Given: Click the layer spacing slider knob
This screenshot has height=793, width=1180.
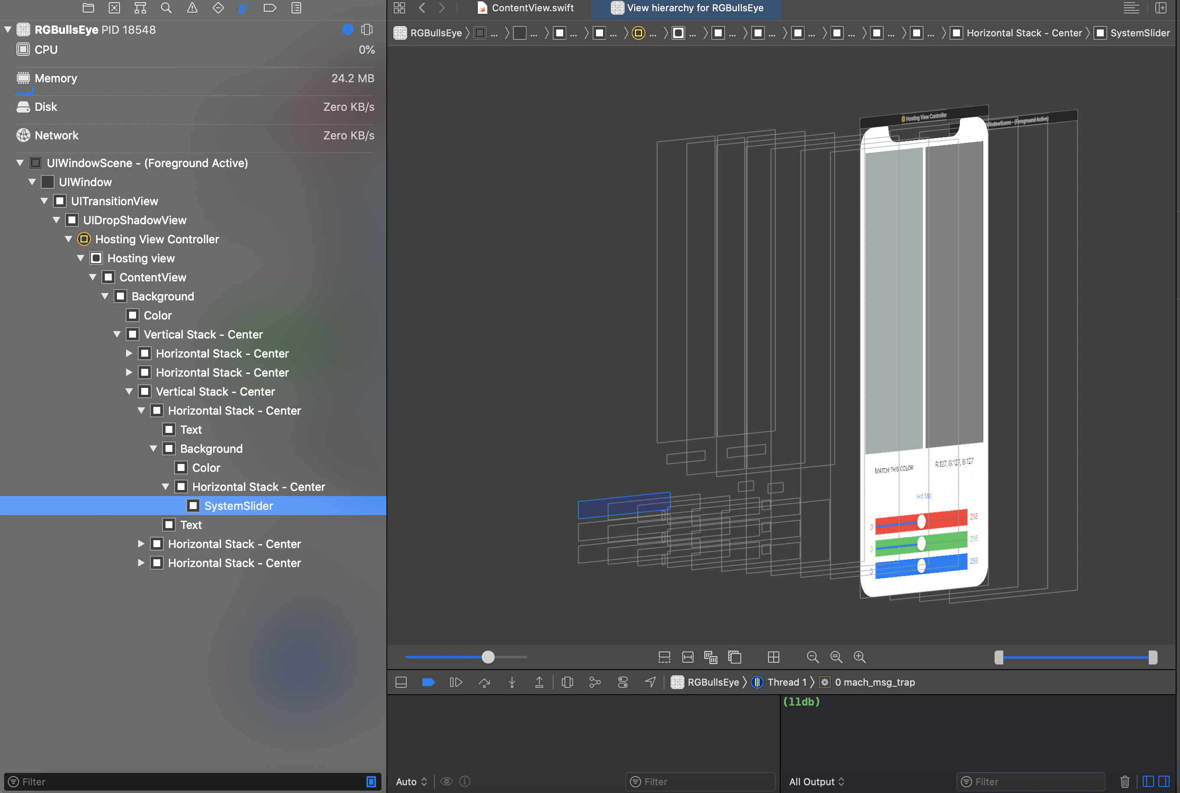Looking at the screenshot, I should (x=488, y=657).
